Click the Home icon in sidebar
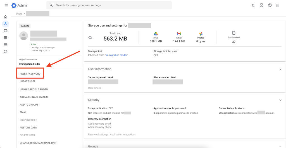 (x=6, y=17)
